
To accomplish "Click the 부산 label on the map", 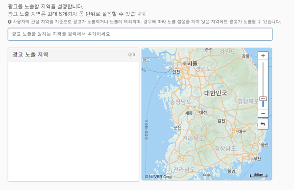I will point(257,159).
